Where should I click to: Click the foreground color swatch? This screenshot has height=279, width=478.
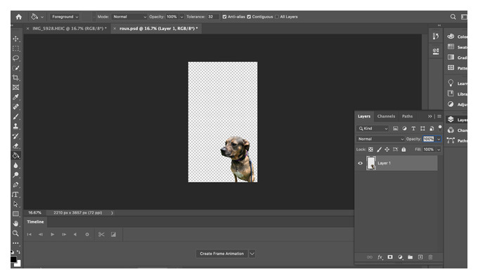click(14, 259)
